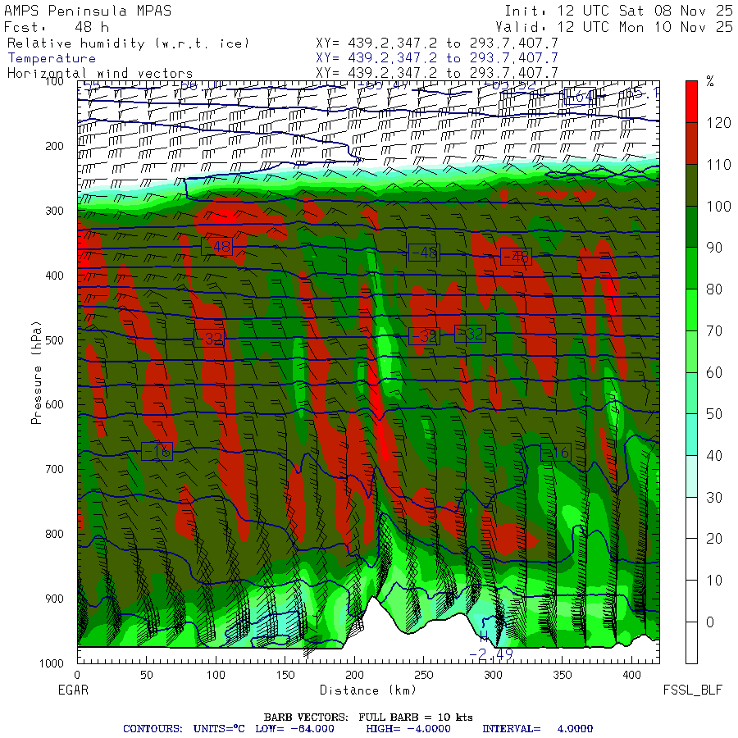
Task: Click the blue XY coordinates line beside Temperature
Action: tap(437, 58)
